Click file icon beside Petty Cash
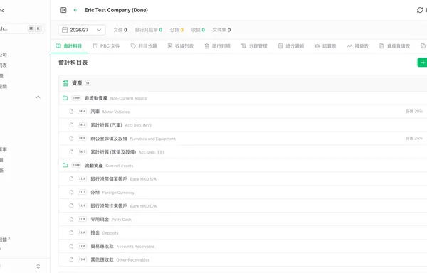 point(71,219)
